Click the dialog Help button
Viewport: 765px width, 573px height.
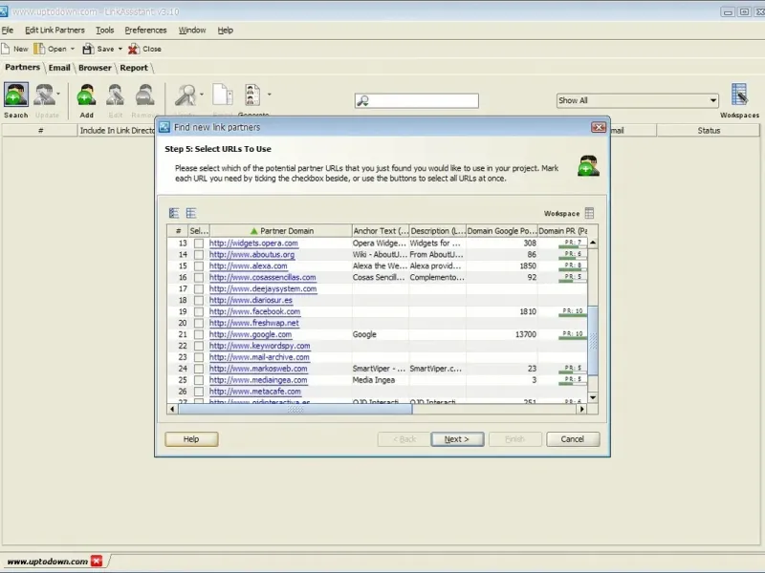[191, 439]
